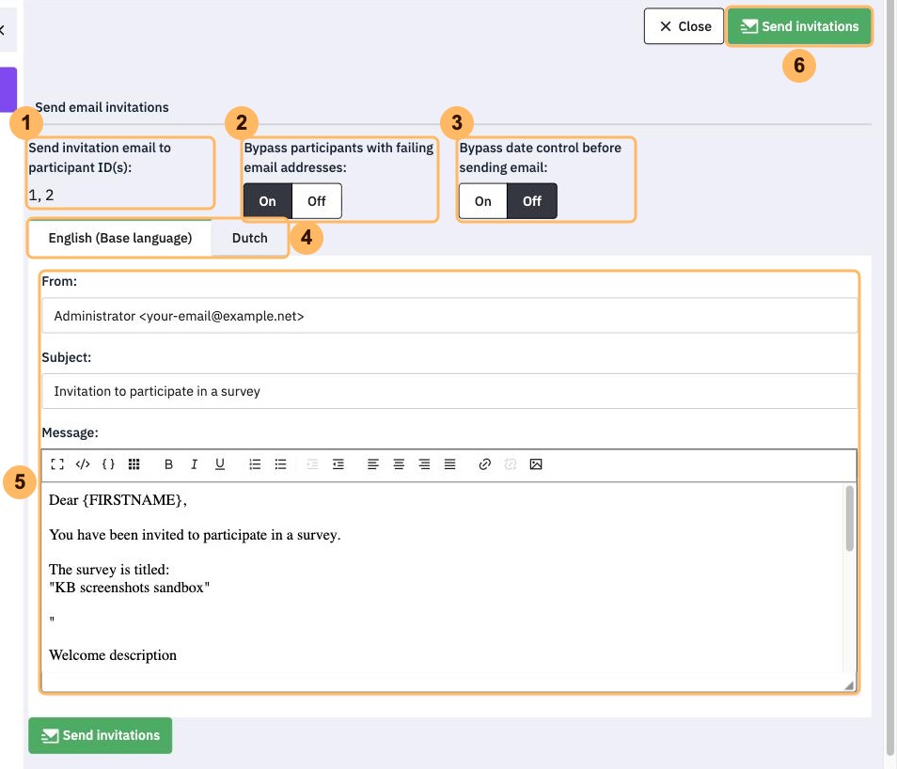Insert a bulleted list in message
This screenshot has height=769, width=897.
pyautogui.click(x=280, y=464)
